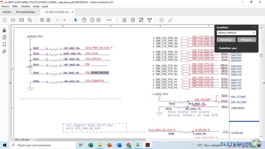This screenshot has width=265, height=149.
Task: Open the Bookmarks side panel
Action: coord(4,45)
